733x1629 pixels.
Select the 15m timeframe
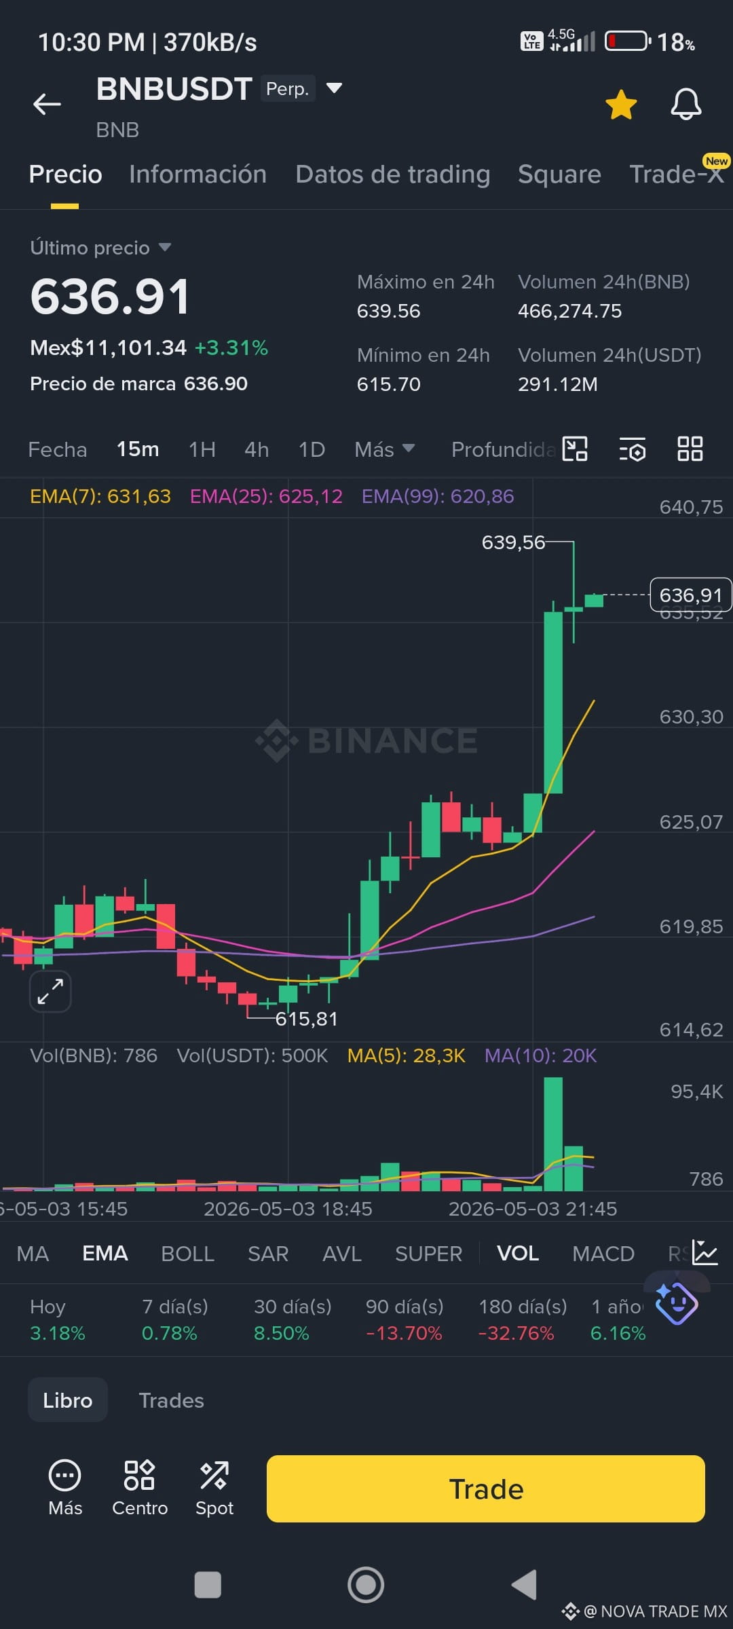click(138, 449)
